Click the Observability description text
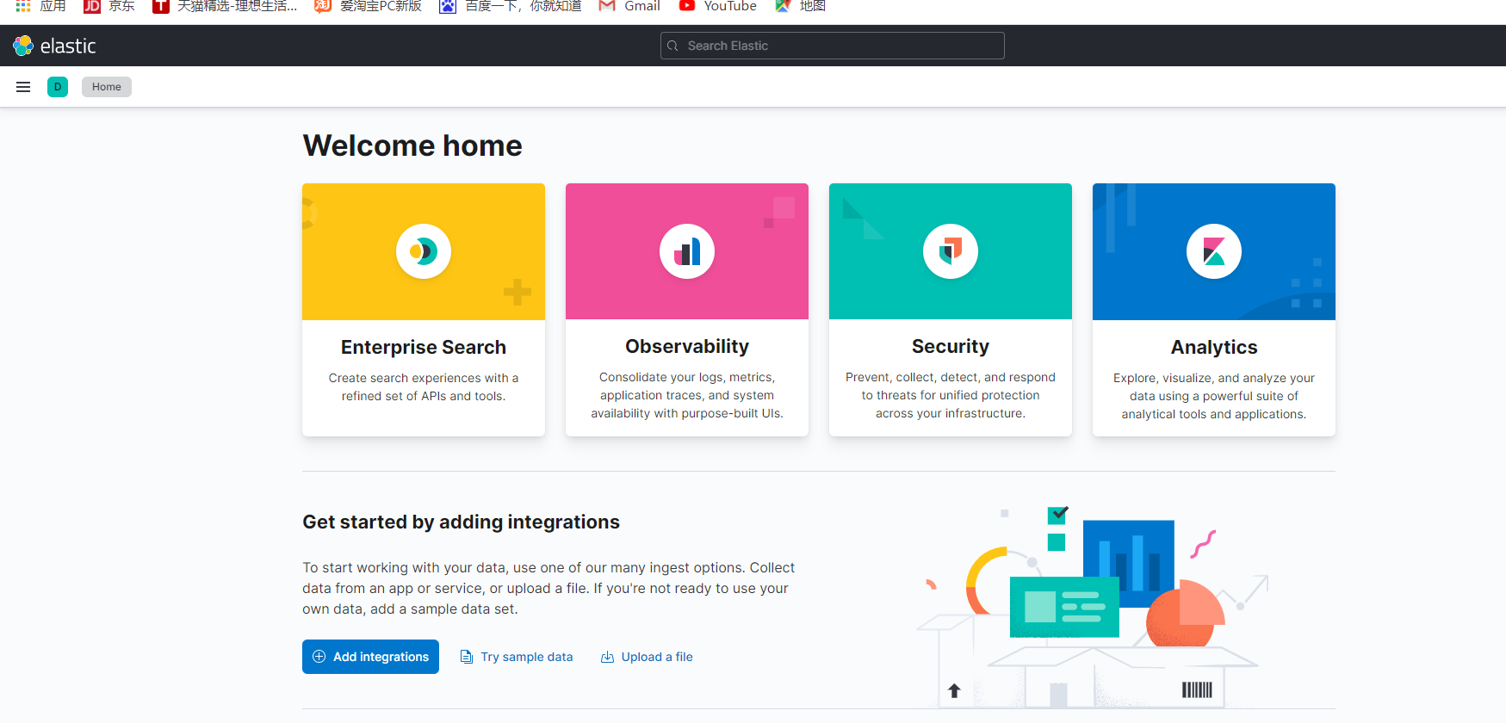Image resolution: width=1506 pixels, height=723 pixels. pyautogui.click(x=687, y=395)
